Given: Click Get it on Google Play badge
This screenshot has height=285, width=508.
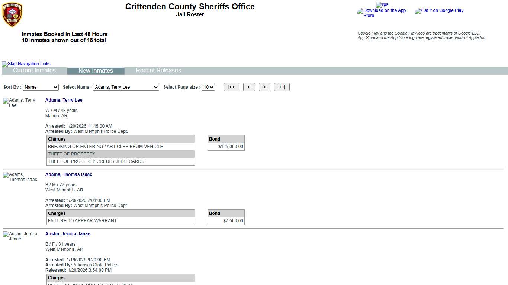Looking at the screenshot, I should point(439,11).
